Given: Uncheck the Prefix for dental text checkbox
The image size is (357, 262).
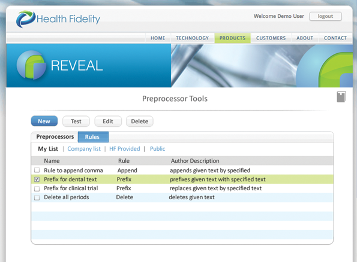Looking at the screenshot, I should (37, 179).
